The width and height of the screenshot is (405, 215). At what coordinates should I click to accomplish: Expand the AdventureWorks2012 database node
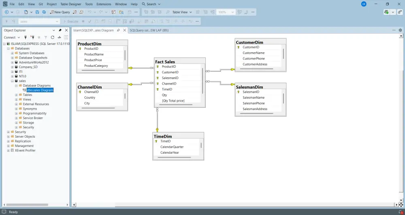pyautogui.click(x=12, y=62)
